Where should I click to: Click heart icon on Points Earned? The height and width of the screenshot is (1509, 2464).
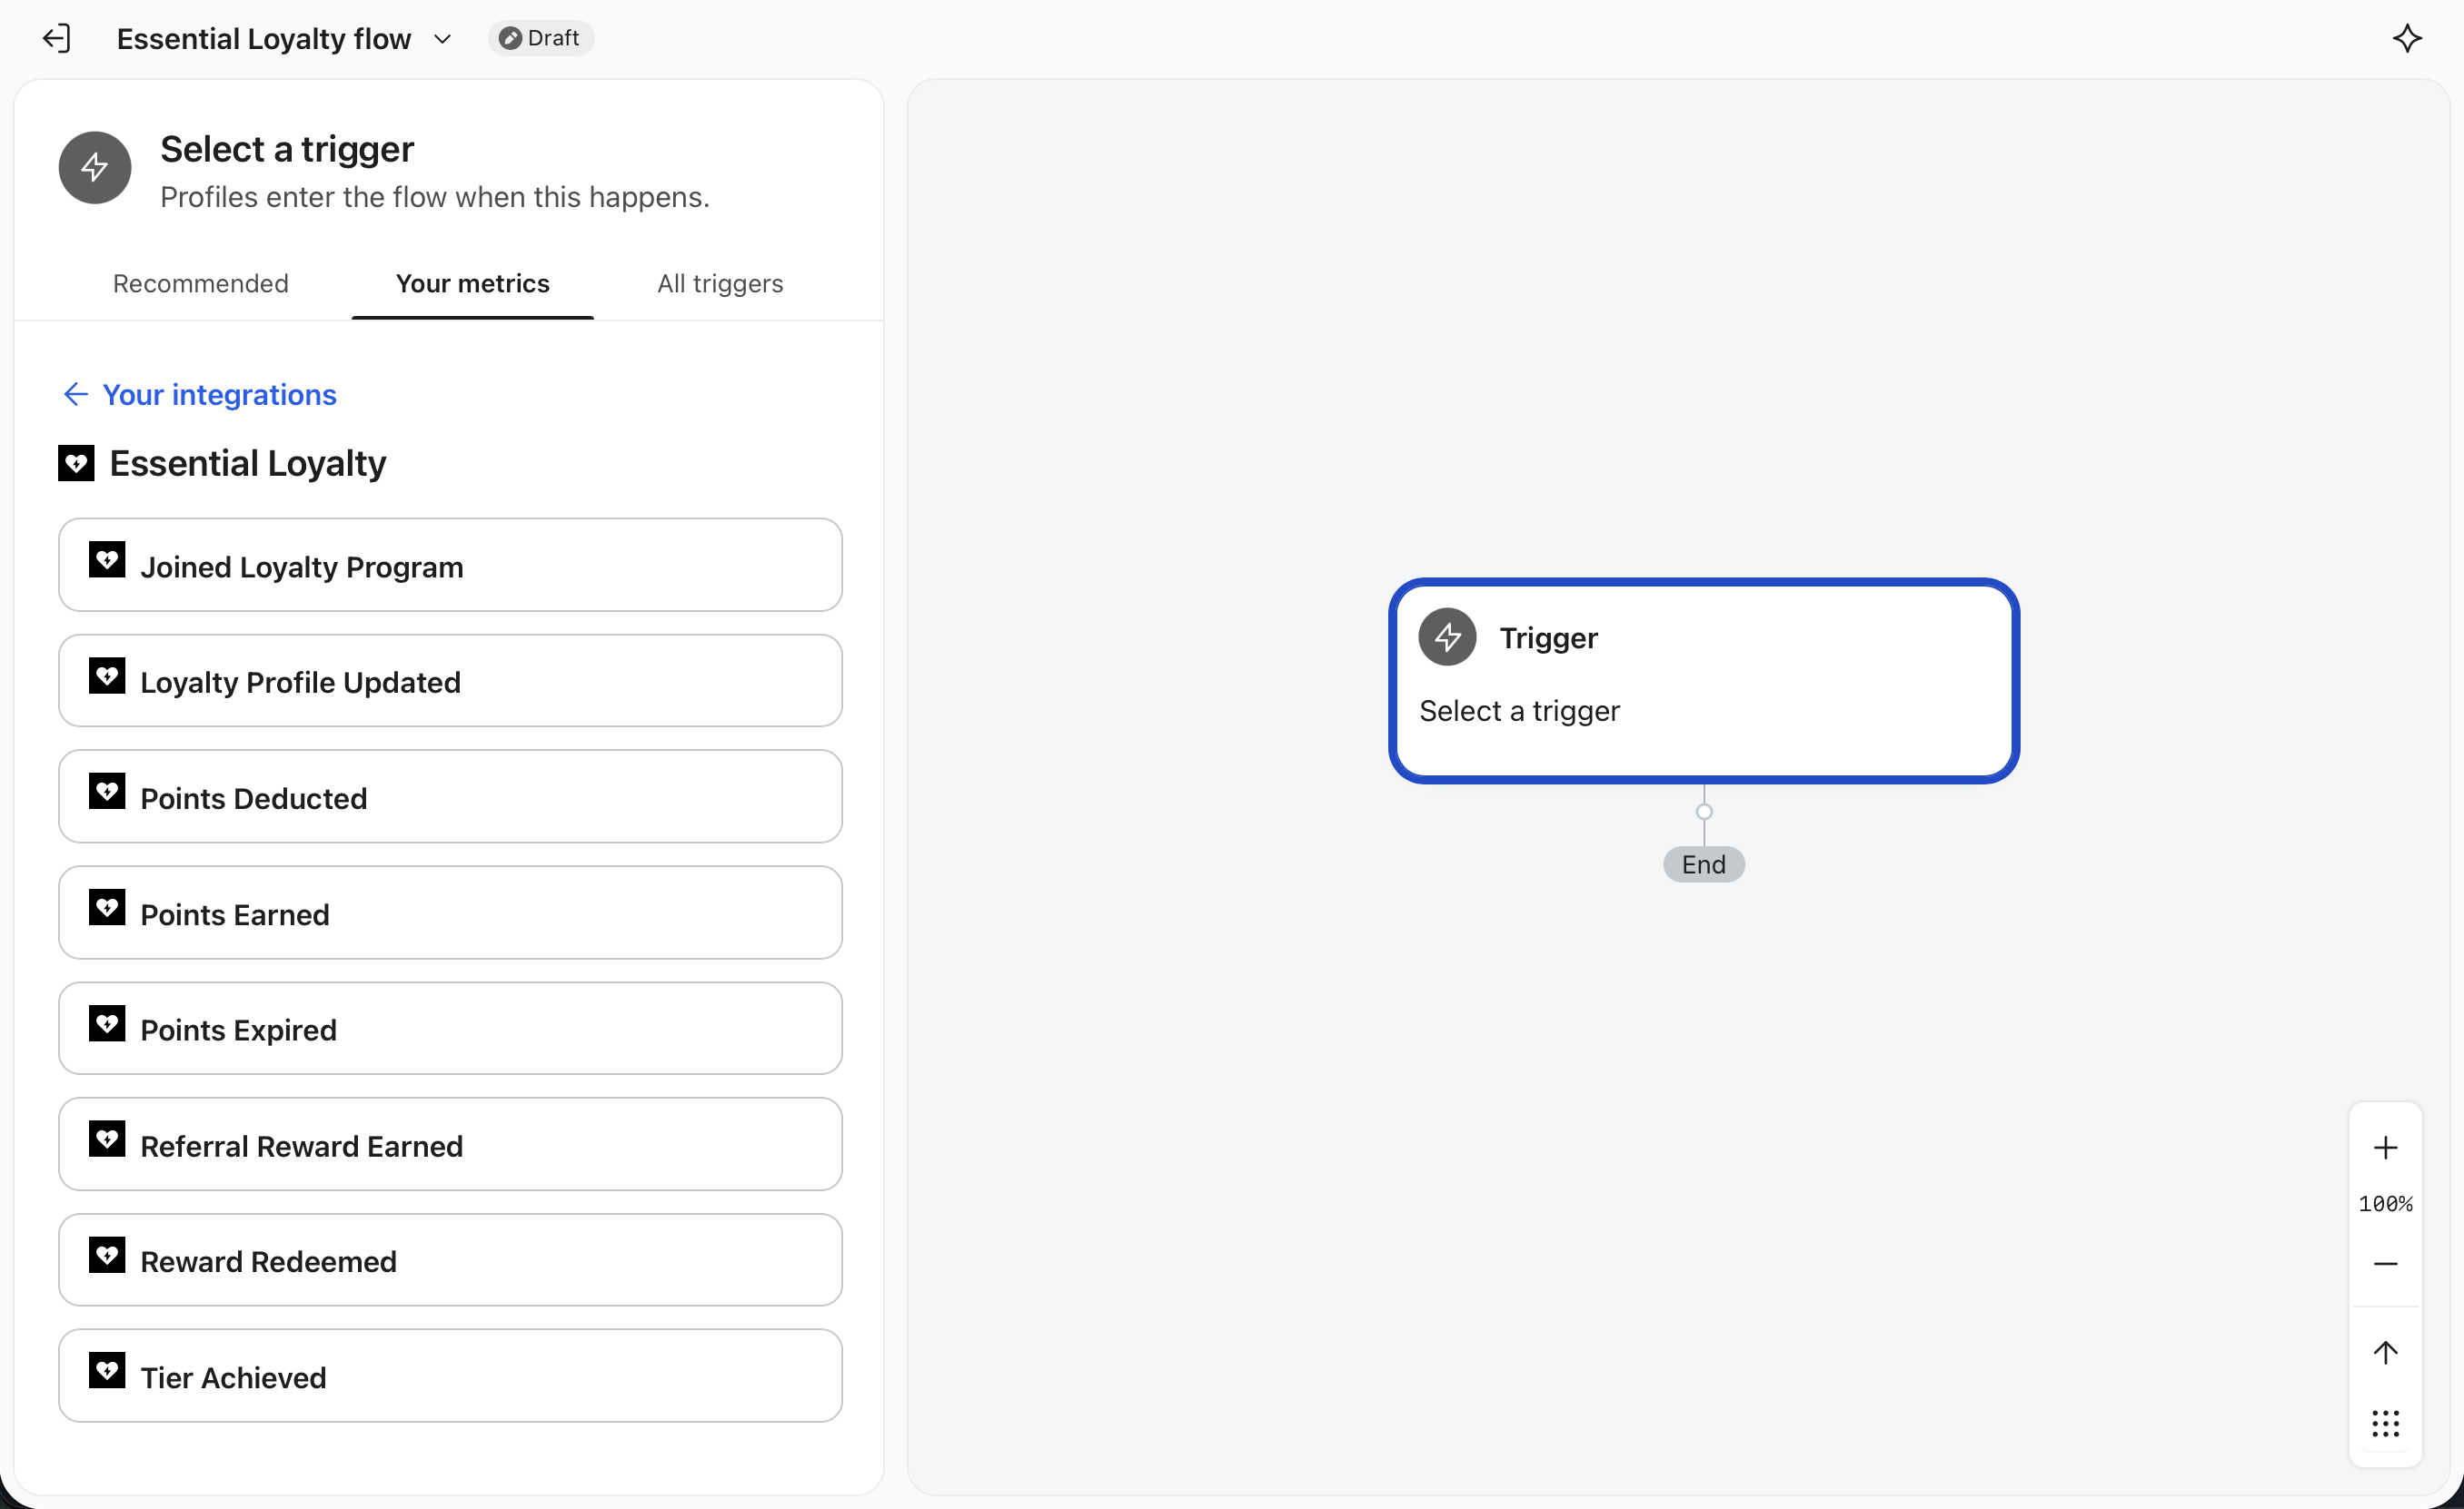click(107, 907)
